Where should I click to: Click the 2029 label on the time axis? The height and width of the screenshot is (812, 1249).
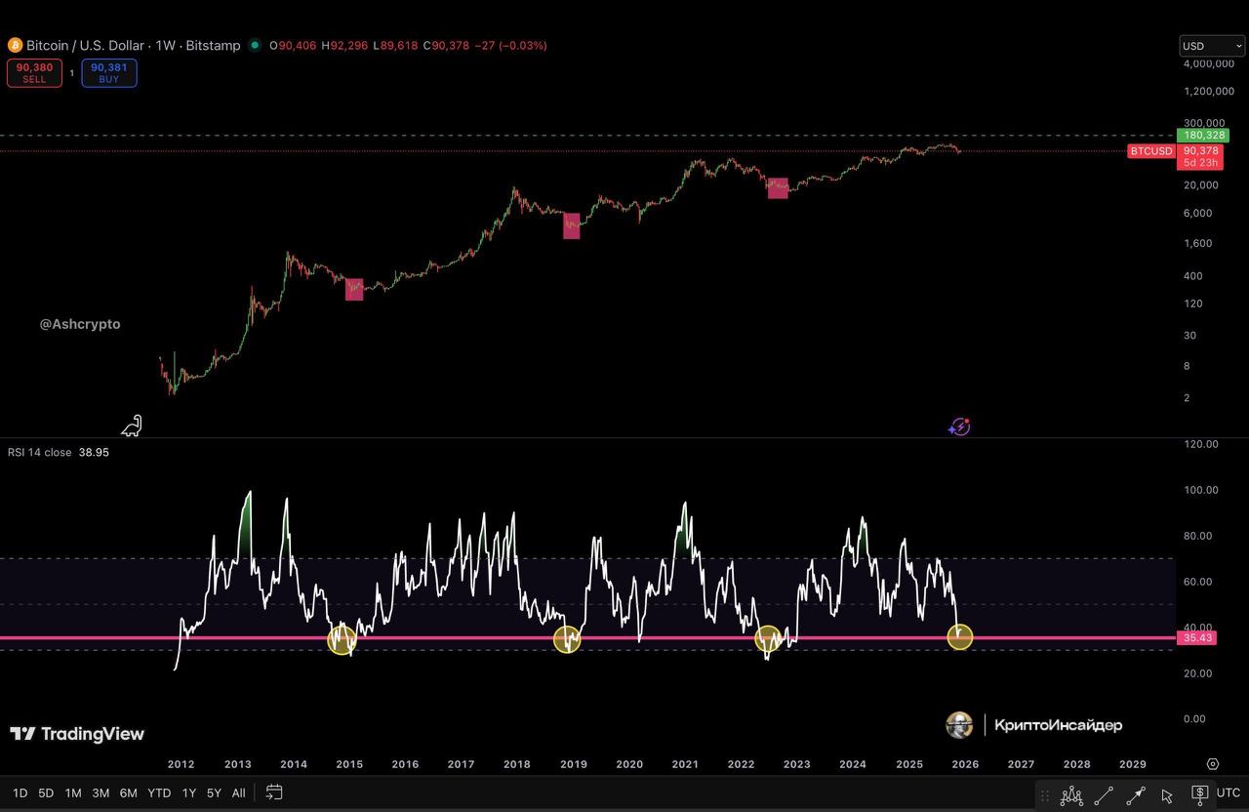[x=1133, y=764]
